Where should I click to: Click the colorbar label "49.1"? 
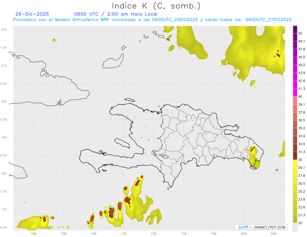pos(302,41)
